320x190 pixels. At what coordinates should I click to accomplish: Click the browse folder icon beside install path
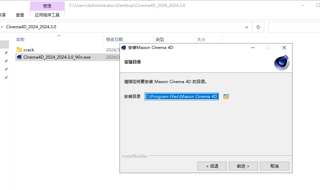click(x=226, y=97)
